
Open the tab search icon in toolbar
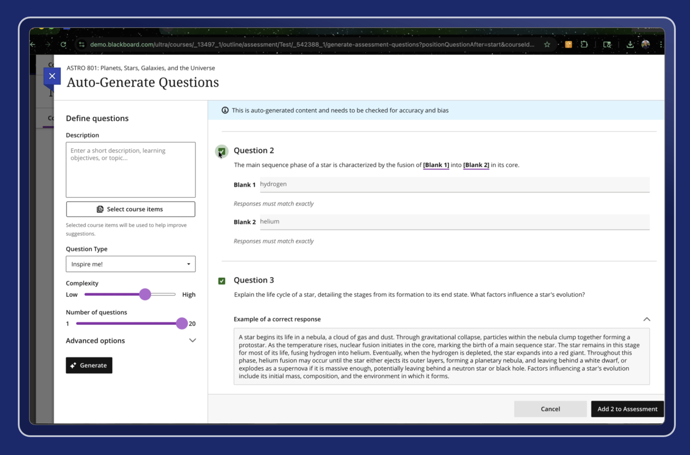(607, 44)
